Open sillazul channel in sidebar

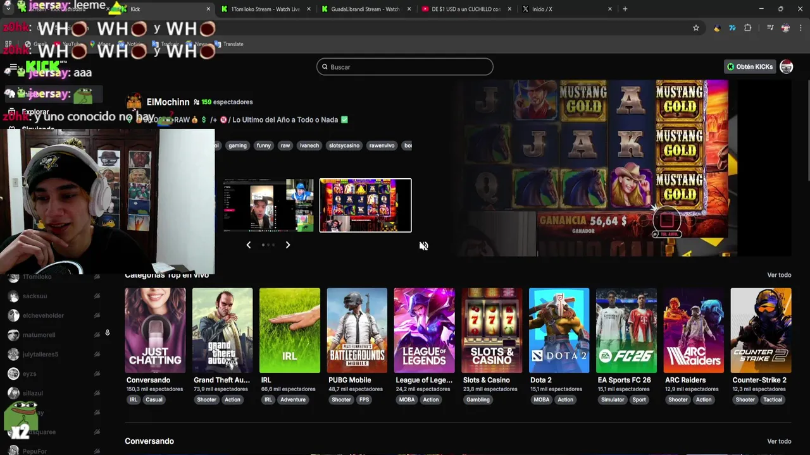(54, 393)
